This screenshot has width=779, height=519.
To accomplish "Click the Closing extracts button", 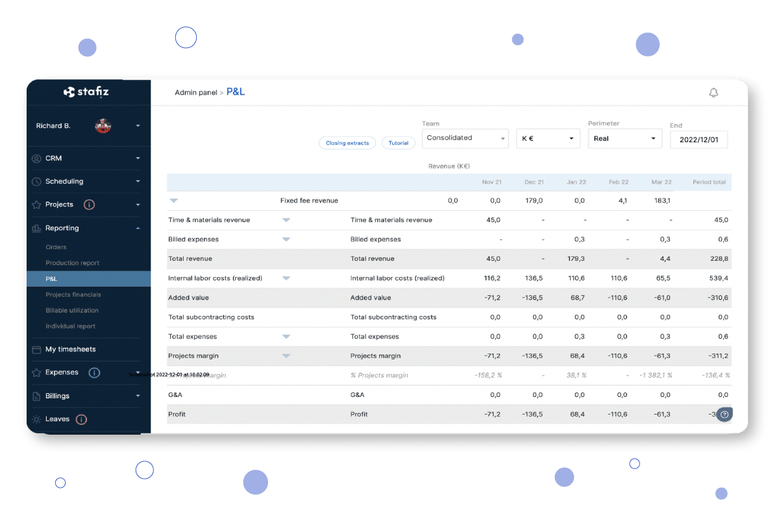I will tap(347, 143).
